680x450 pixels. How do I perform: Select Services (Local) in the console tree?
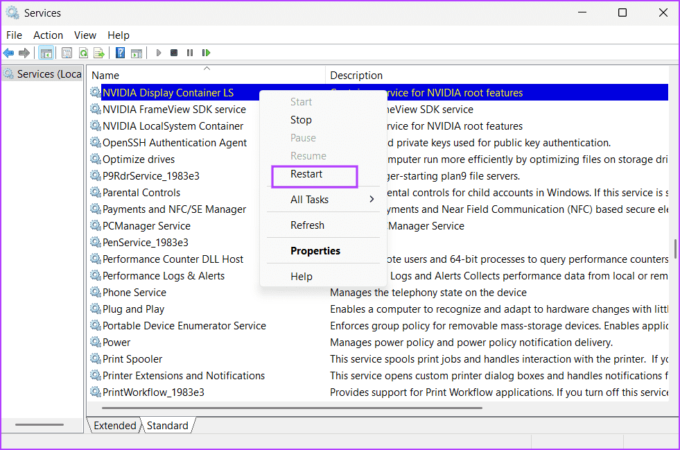[49, 74]
